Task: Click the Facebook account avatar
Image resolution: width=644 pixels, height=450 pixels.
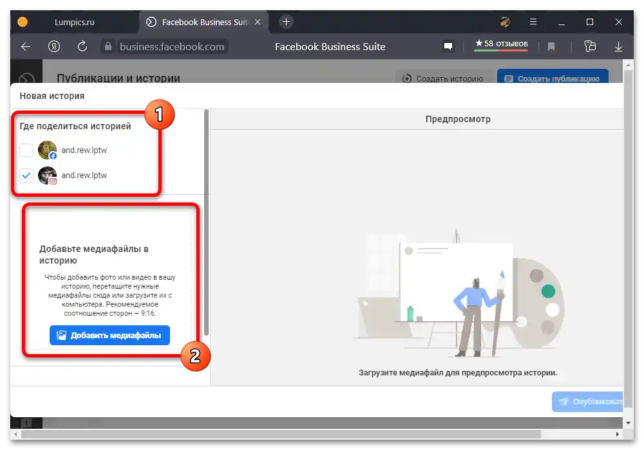Action: (x=47, y=150)
